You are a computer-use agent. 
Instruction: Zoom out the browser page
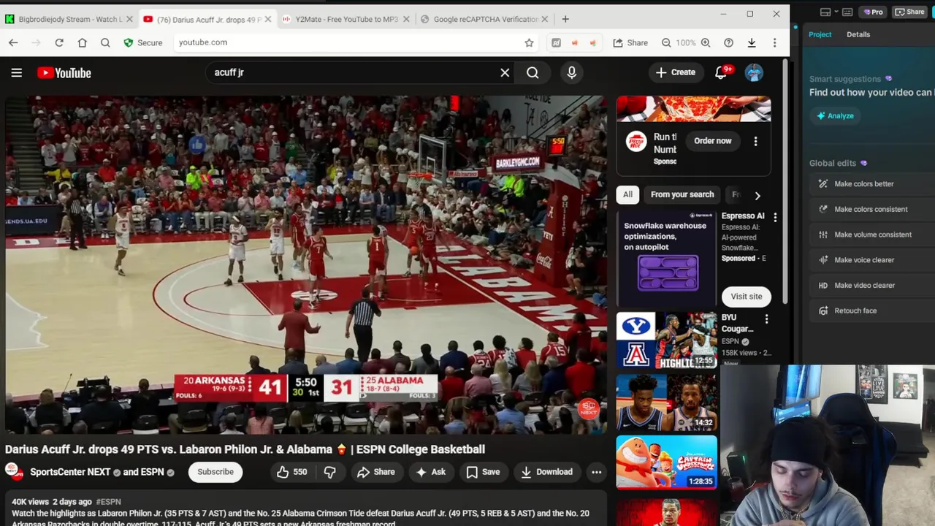tap(666, 42)
